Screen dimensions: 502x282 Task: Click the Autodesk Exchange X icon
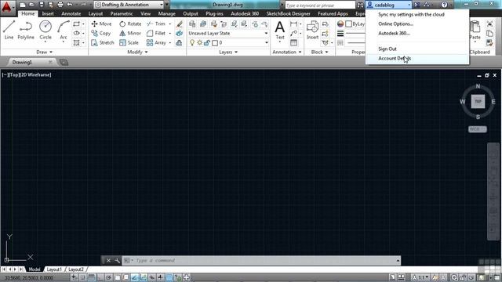pyautogui.click(x=417, y=5)
